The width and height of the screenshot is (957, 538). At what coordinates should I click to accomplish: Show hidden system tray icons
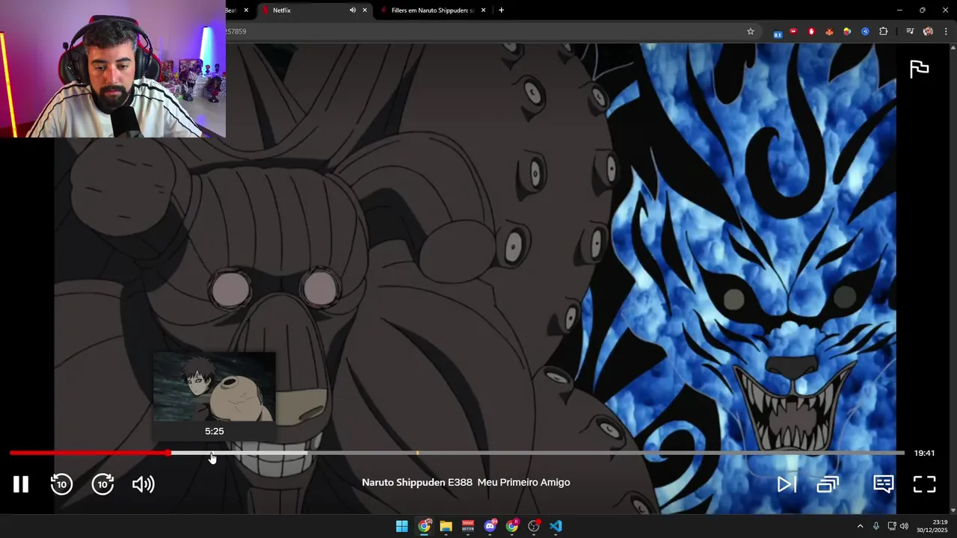click(x=860, y=526)
